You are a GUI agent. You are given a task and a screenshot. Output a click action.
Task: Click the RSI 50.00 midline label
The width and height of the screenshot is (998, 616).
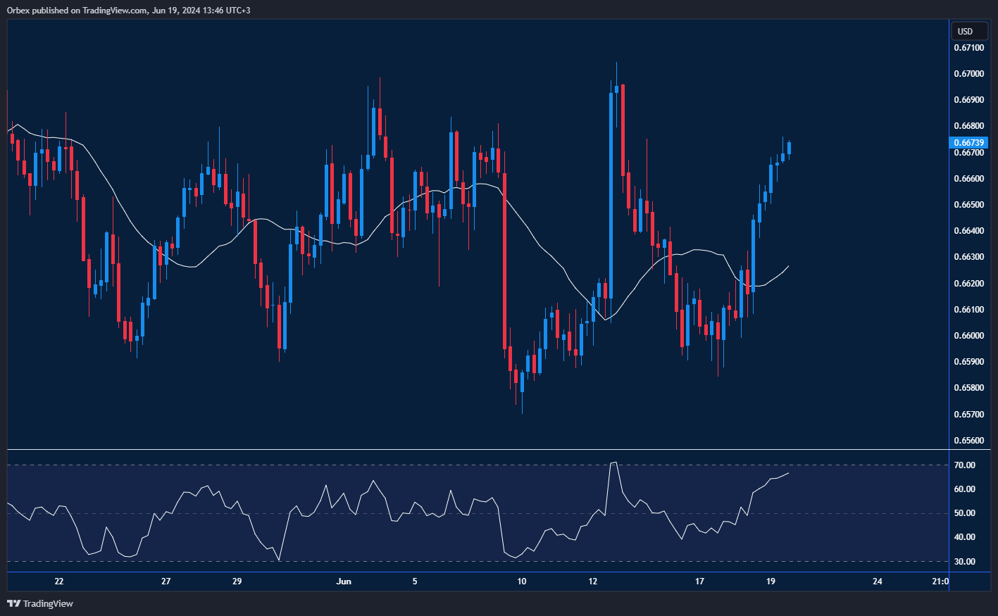click(x=965, y=513)
